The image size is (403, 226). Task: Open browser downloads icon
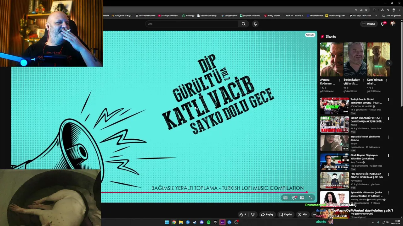click(x=382, y=10)
